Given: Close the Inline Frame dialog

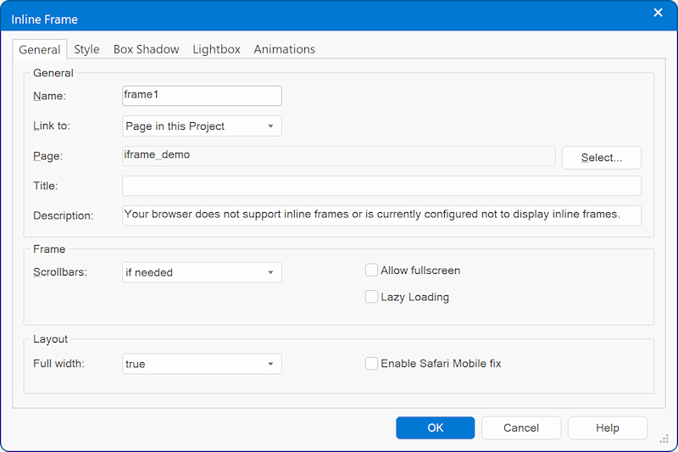Looking at the screenshot, I should coord(658,13).
